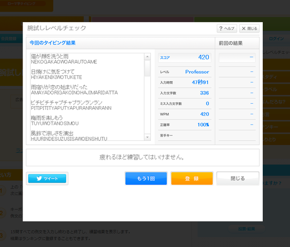
Task: Click PITIPITITYAPUTYAPURANRANRANN line
Action: [x=71, y=108]
